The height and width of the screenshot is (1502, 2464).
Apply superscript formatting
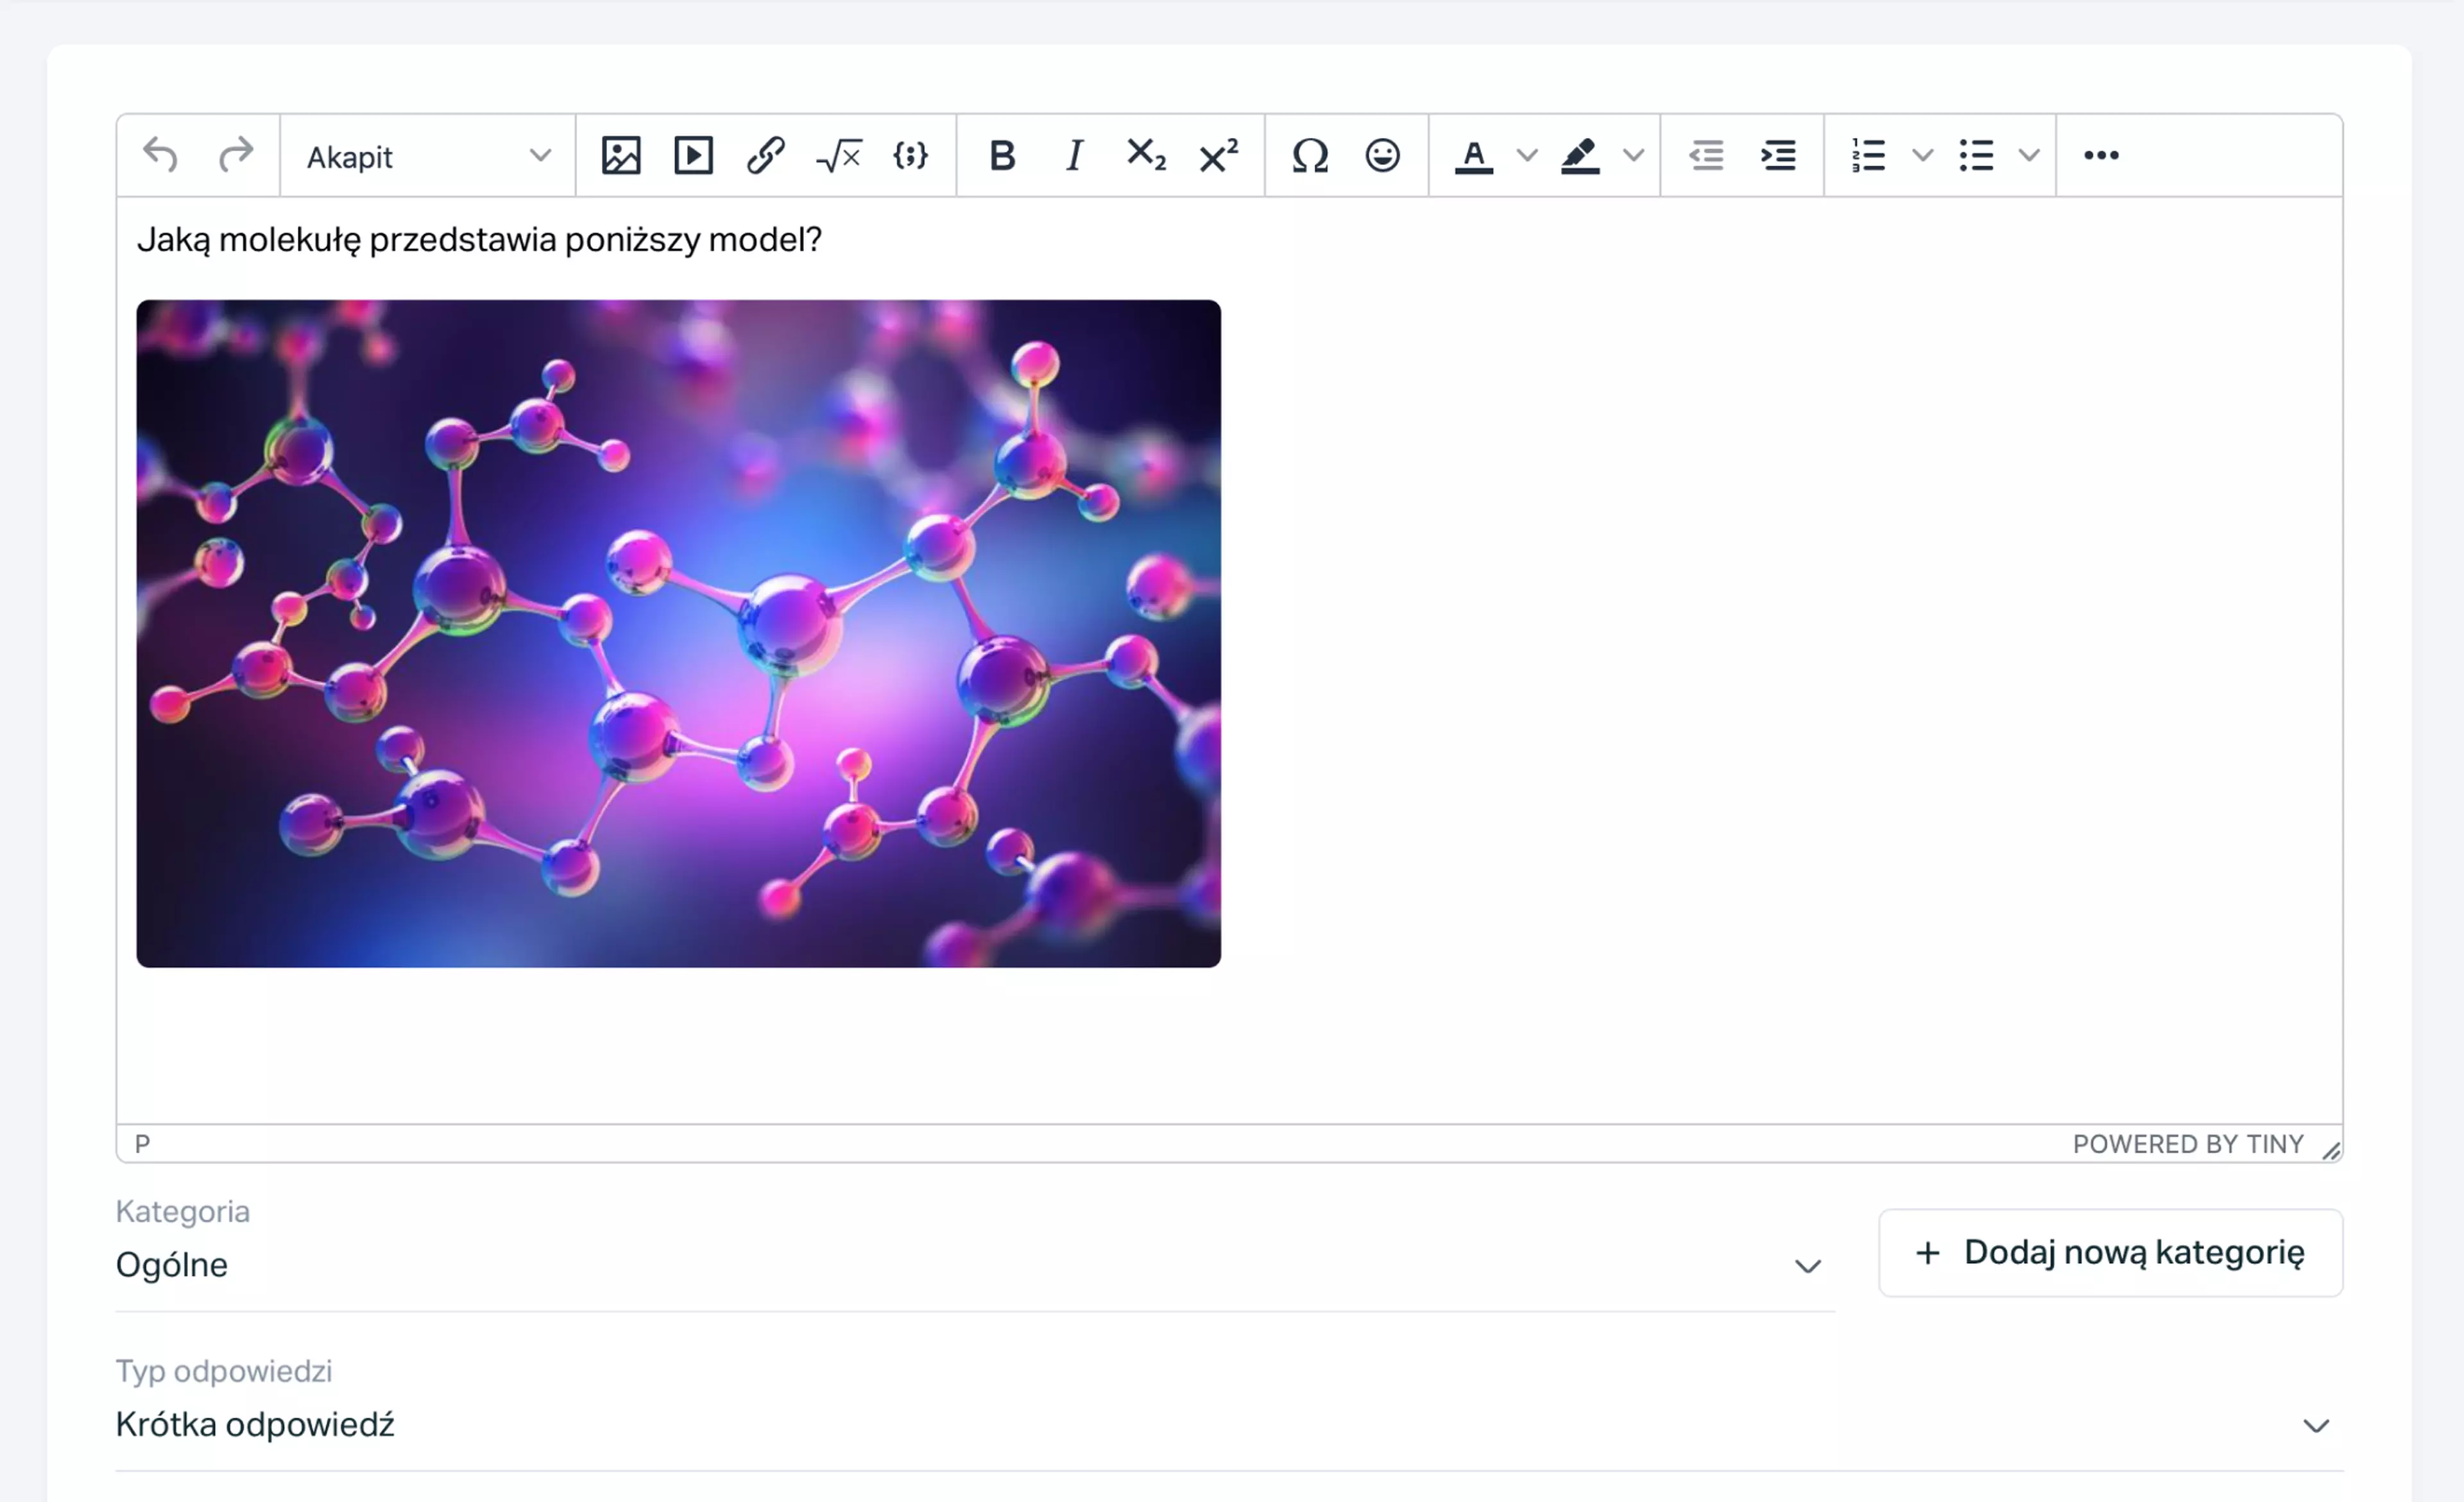[1218, 156]
